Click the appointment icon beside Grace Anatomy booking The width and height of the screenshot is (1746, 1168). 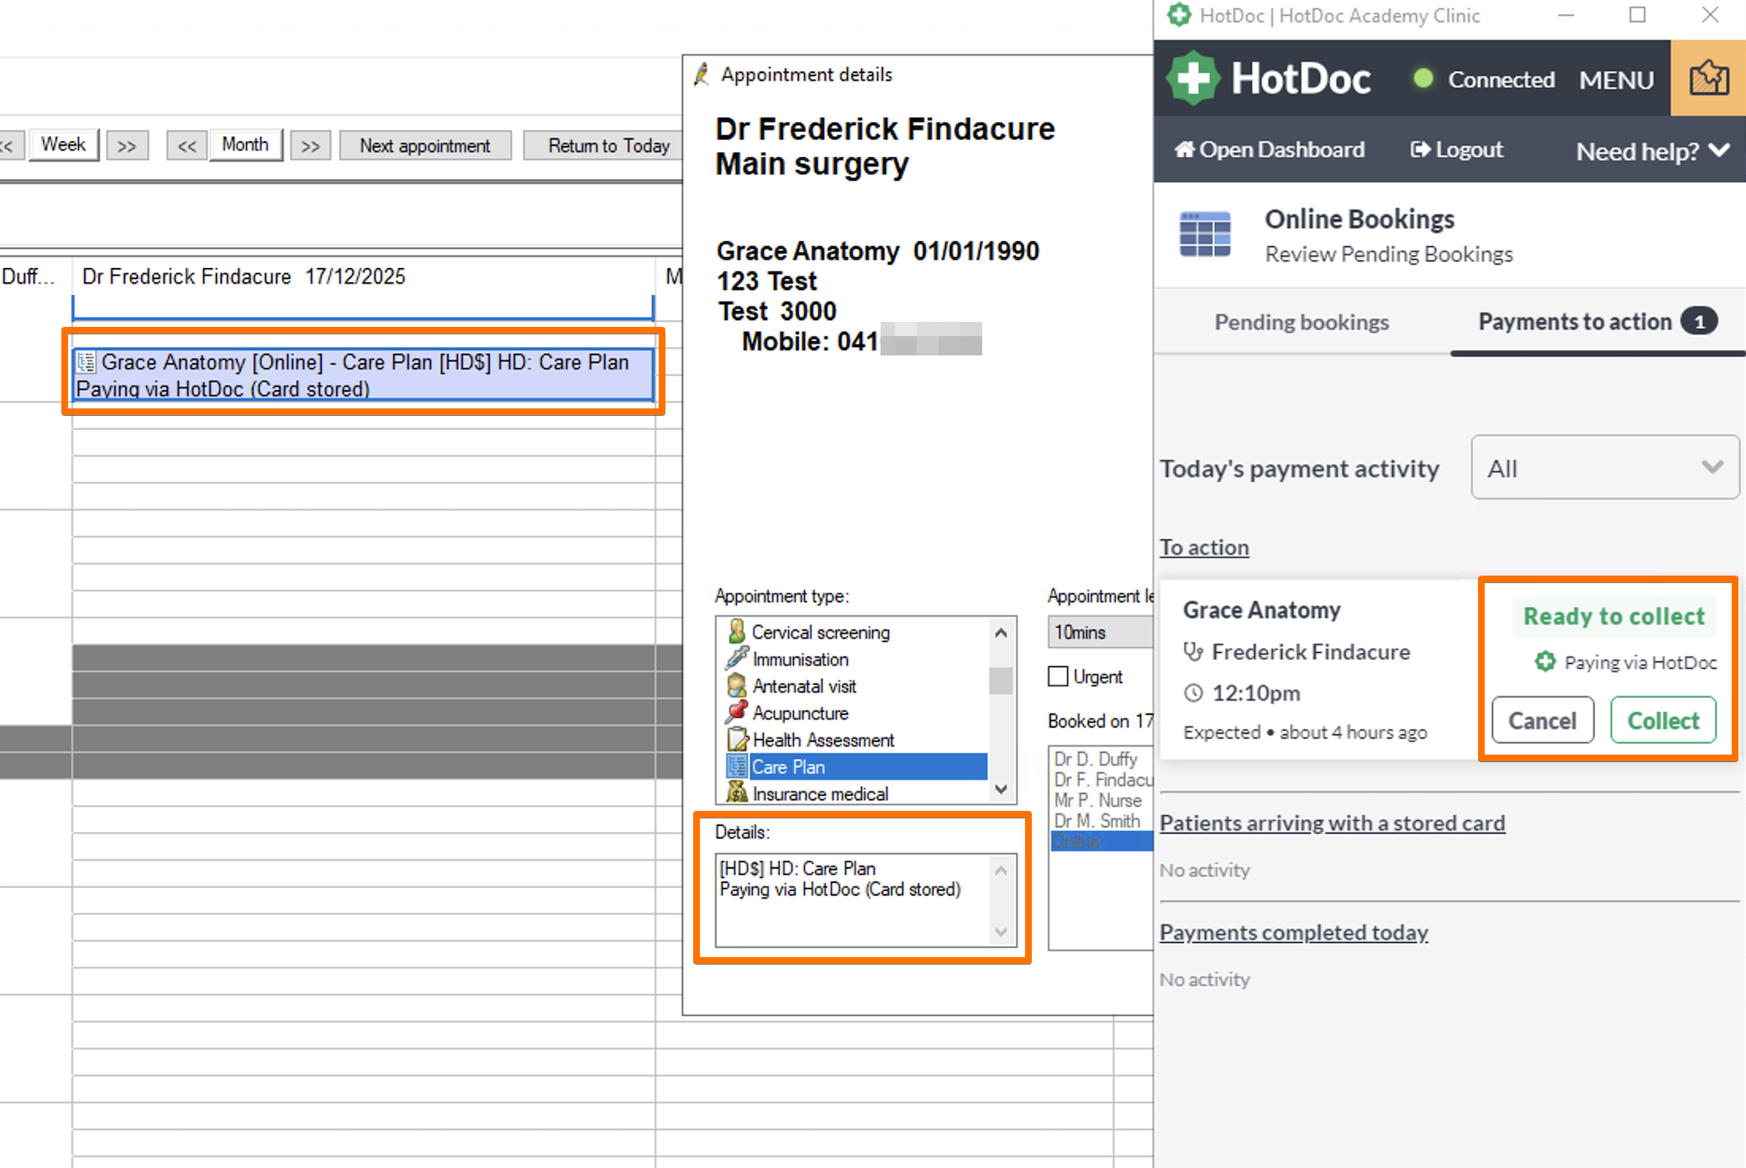click(86, 362)
